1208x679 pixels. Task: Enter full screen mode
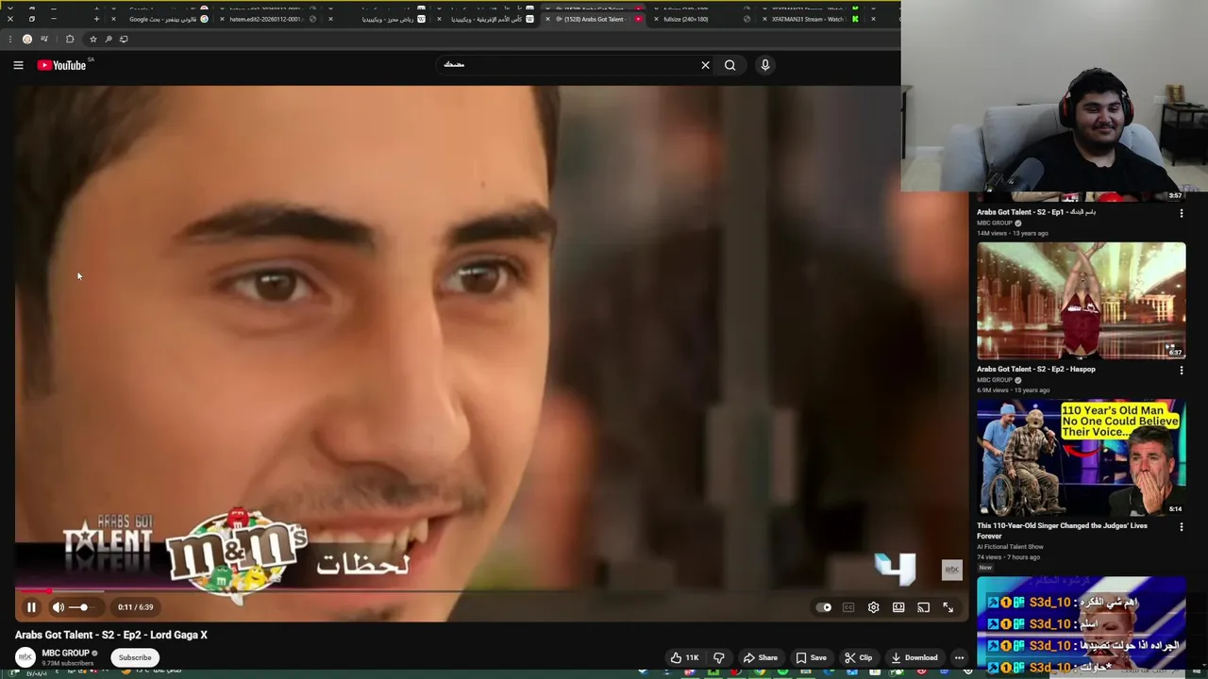pyautogui.click(x=948, y=607)
